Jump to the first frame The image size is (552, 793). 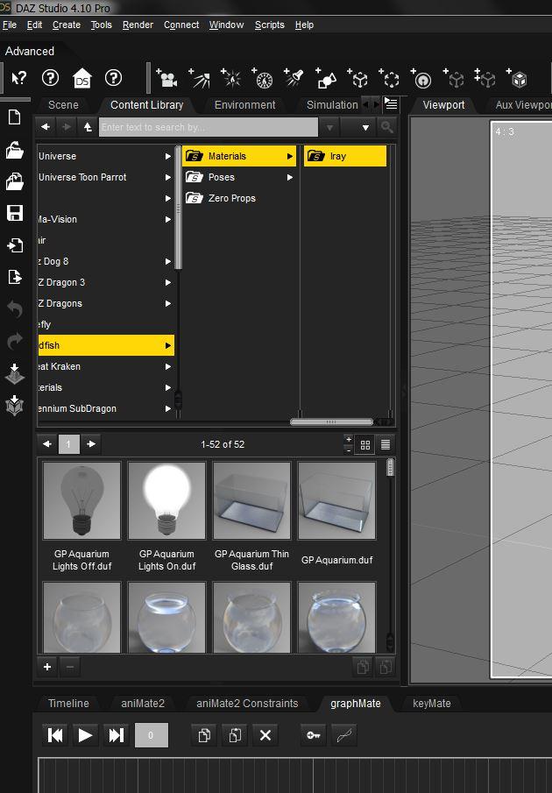(x=55, y=735)
